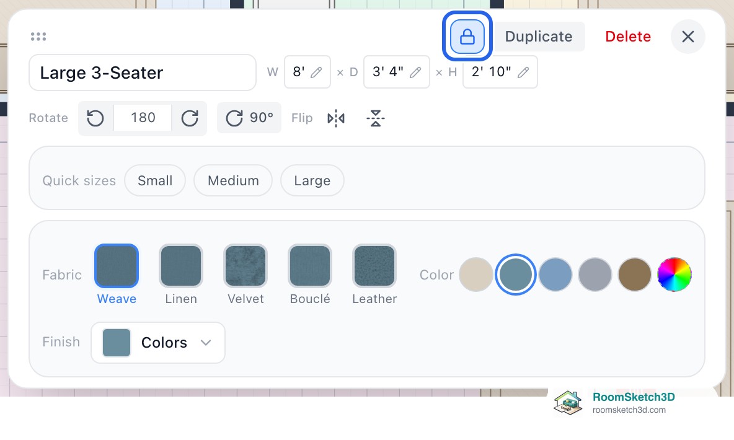Close the furniture properties panel
This screenshot has width=734, height=440.
[688, 37]
